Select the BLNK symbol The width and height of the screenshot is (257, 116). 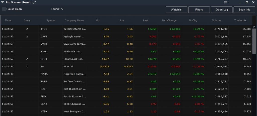44,104
